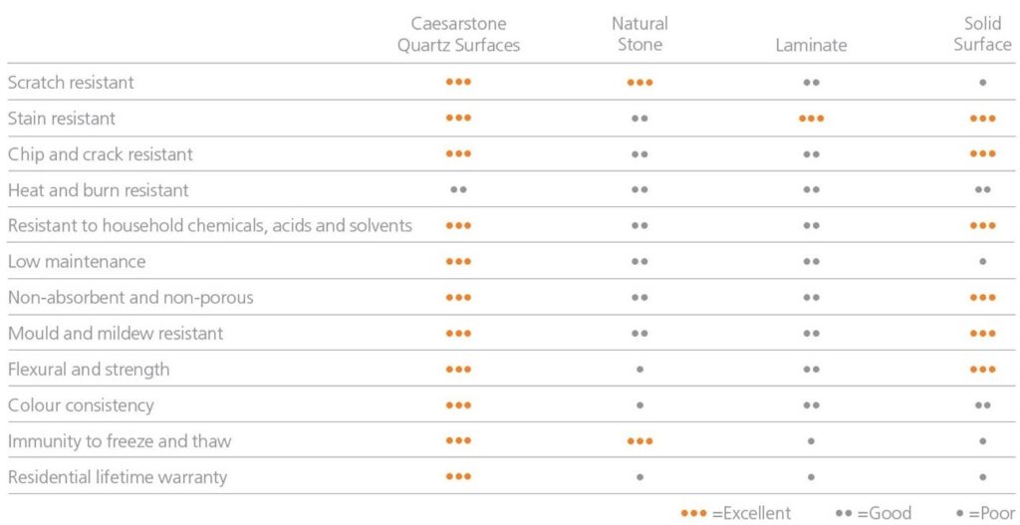Image resolution: width=1020 pixels, height=525 pixels.
Task: Select the Mould and mildew resistant label
Action: (x=116, y=334)
